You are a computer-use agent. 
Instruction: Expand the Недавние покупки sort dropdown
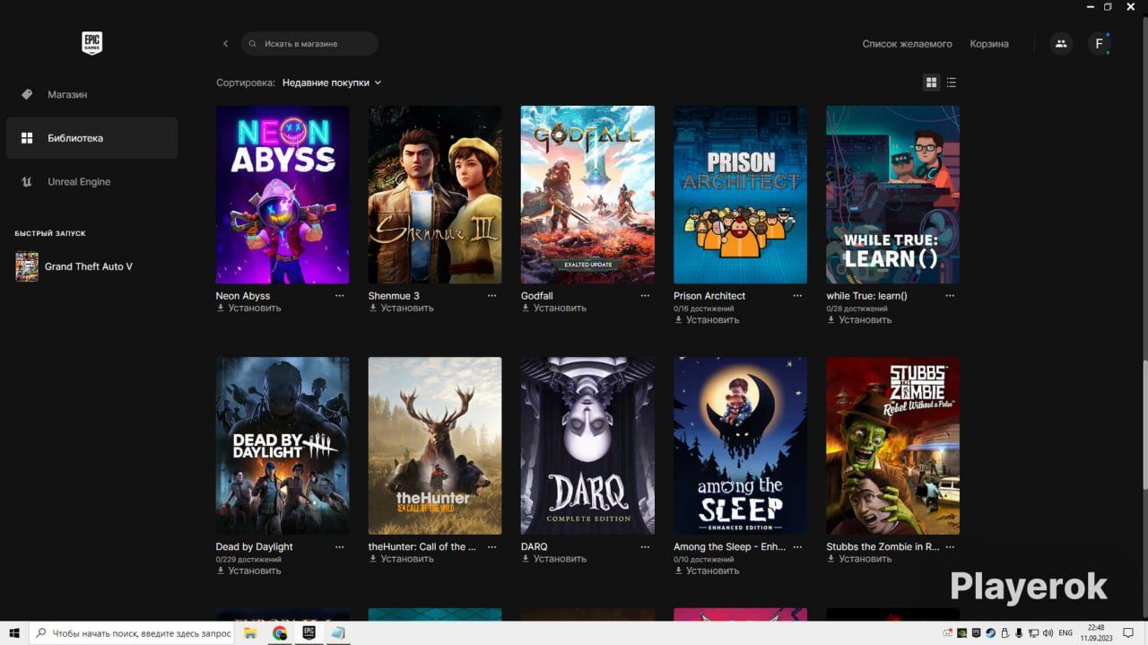click(x=332, y=83)
